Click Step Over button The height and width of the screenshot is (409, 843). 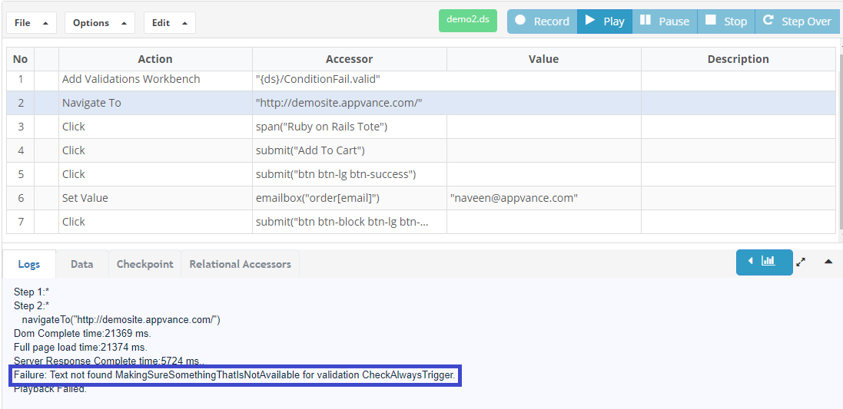(797, 21)
